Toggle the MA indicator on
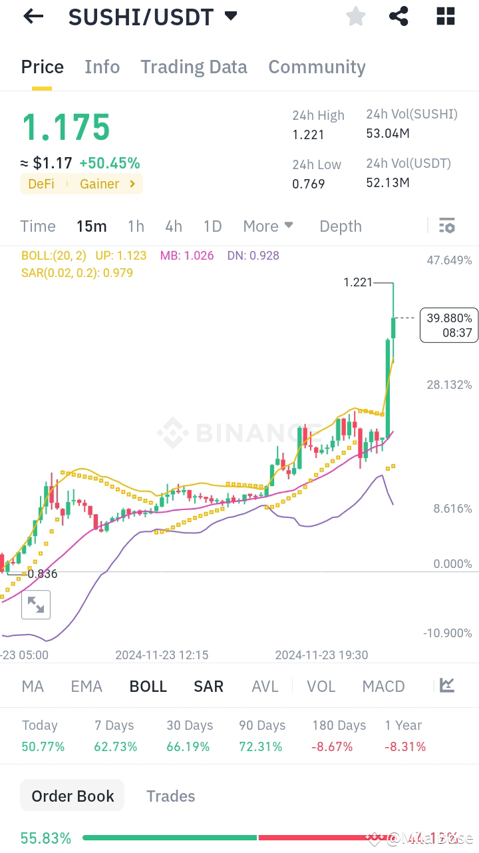 click(32, 686)
